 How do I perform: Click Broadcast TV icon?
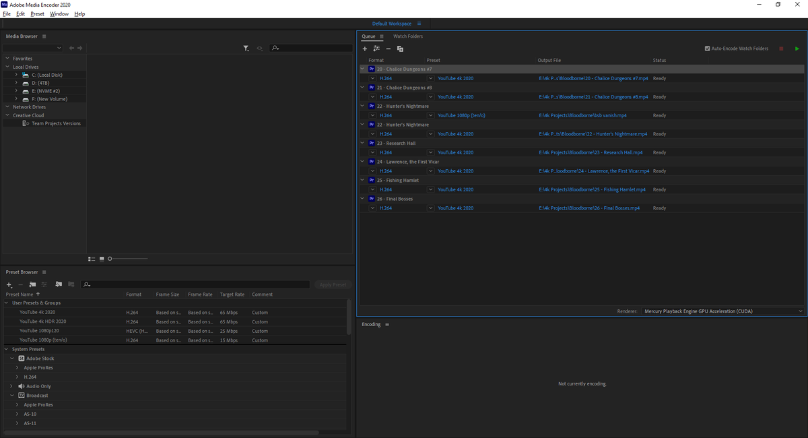click(x=21, y=396)
